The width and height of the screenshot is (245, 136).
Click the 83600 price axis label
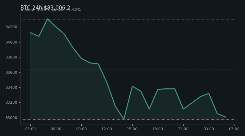[11, 72]
